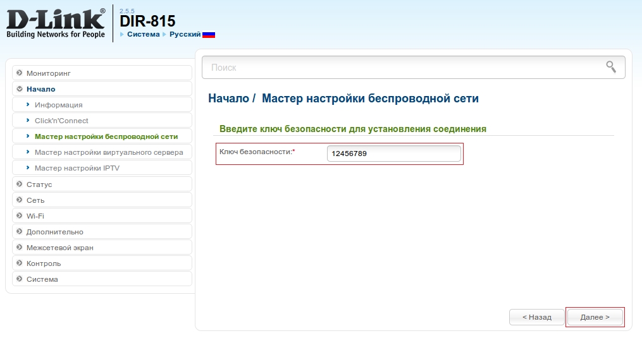Click the Russian flag icon

[209, 35]
